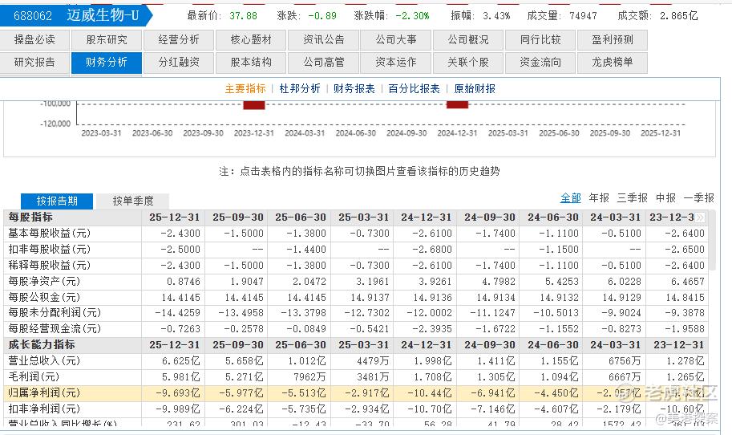This screenshot has width=732, height=435.
Task: Select 每股未分配利润(元) indicator row
Action: tap(356, 312)
